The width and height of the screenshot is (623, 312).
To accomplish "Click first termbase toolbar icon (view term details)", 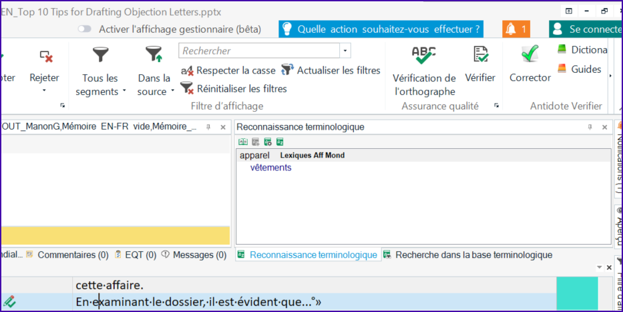I will pyautogui.click(x=242, y=142).
